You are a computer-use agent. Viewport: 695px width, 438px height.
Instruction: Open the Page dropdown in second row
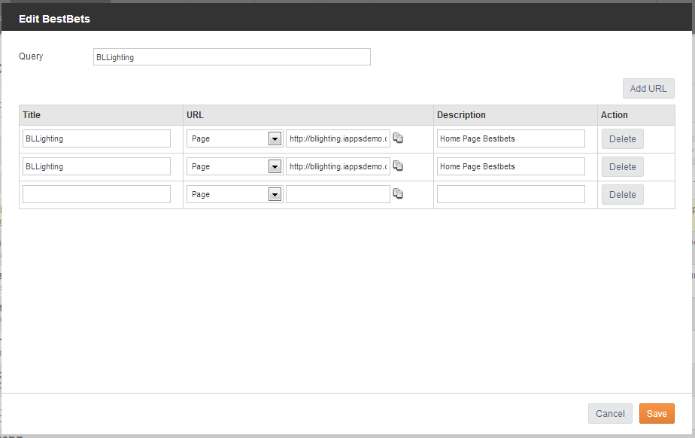[235, 166]
